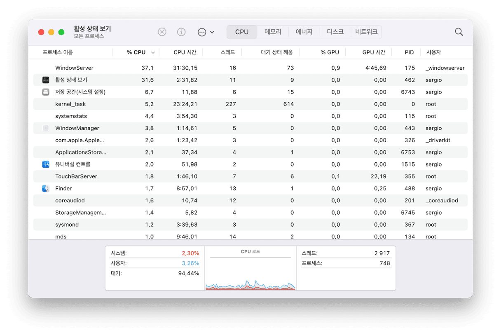The height and width of the screenshot is (335, 501).
Task: Select the TouchBarServer process
Action: point(76,176)
